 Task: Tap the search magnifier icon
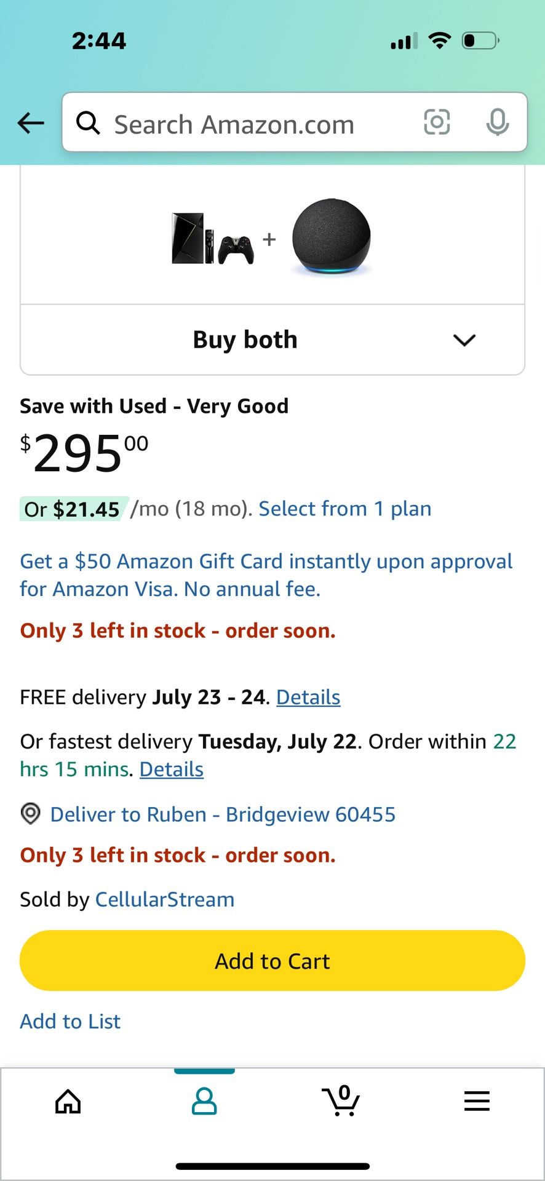coord(88,123)
